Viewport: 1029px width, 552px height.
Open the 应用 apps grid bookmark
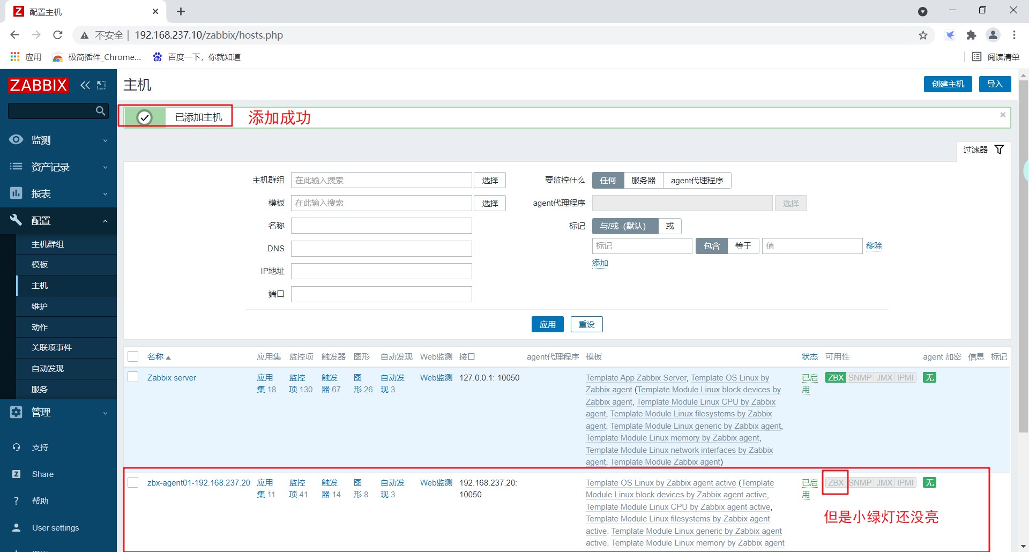click(x=26, y=57)
